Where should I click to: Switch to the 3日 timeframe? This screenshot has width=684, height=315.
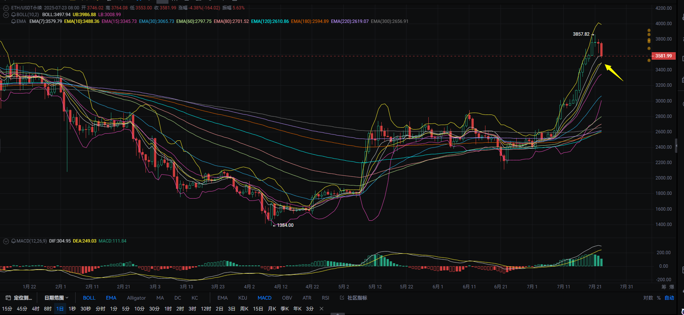(231, 309)
